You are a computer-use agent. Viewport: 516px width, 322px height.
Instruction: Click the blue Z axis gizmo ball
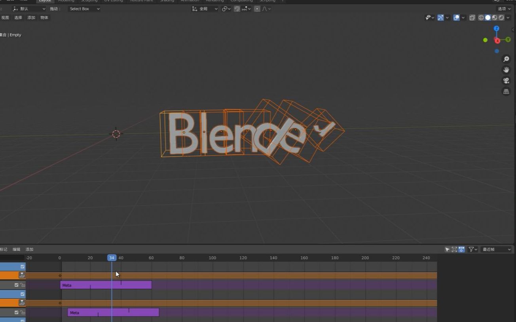coord(497,28)
